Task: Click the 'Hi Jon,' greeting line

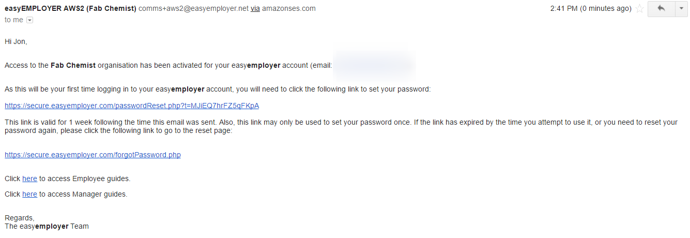Action: click(16, 41)
